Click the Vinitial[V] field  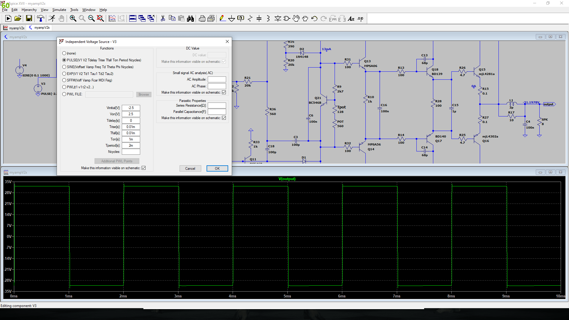click(x=131, y=108)
